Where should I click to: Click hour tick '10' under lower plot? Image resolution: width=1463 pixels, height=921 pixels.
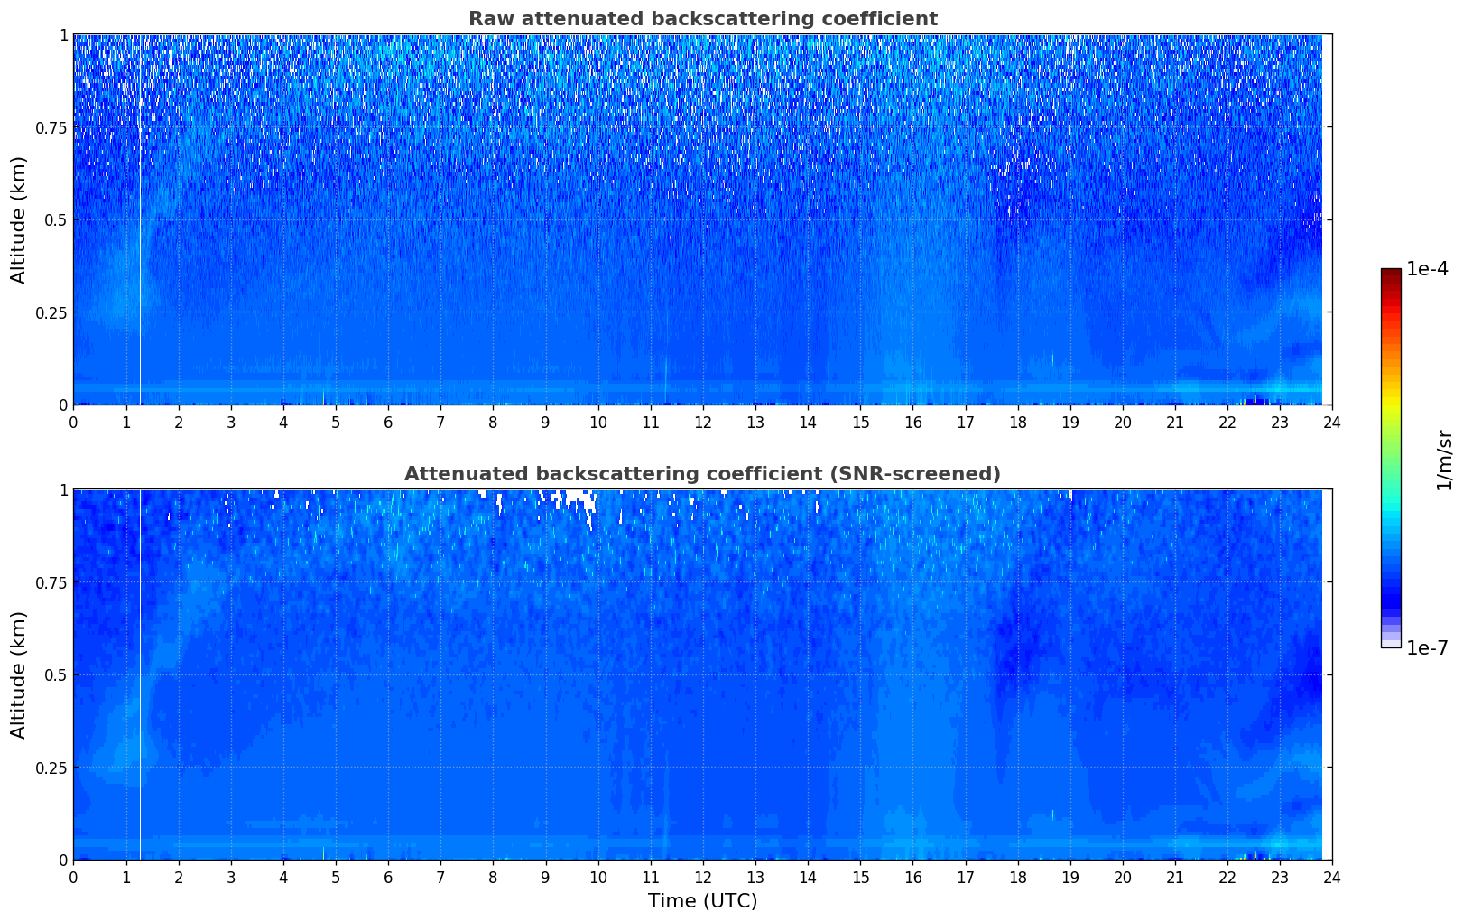[x=598, y=877]
